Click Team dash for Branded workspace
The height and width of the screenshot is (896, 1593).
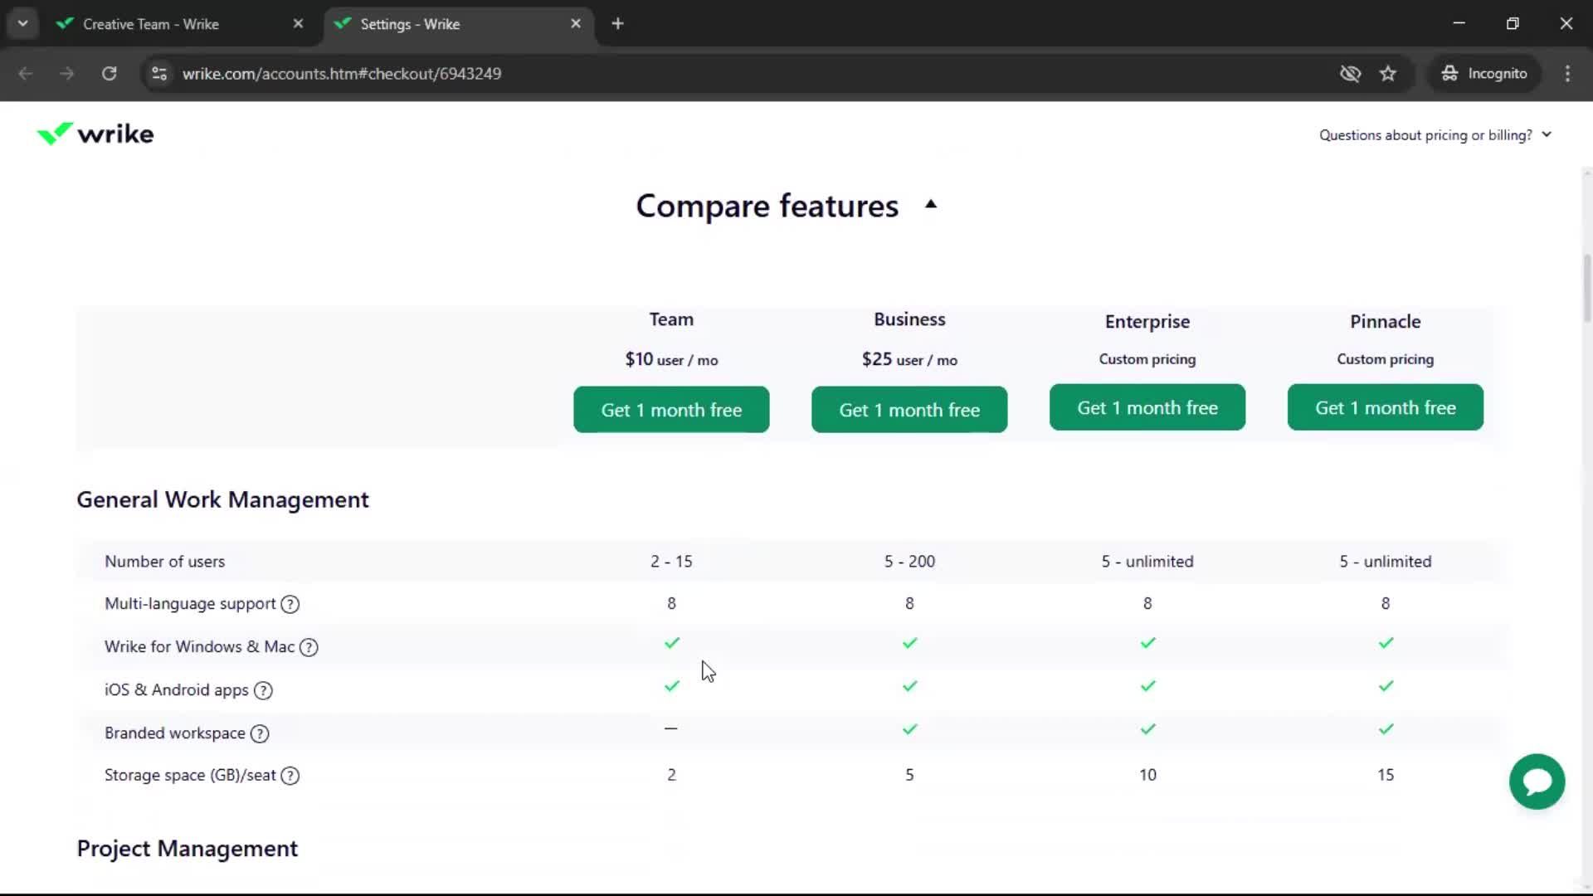(x=670, y=728)
